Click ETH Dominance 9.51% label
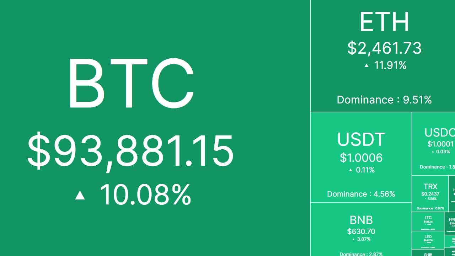 click(x=384, y=100)
